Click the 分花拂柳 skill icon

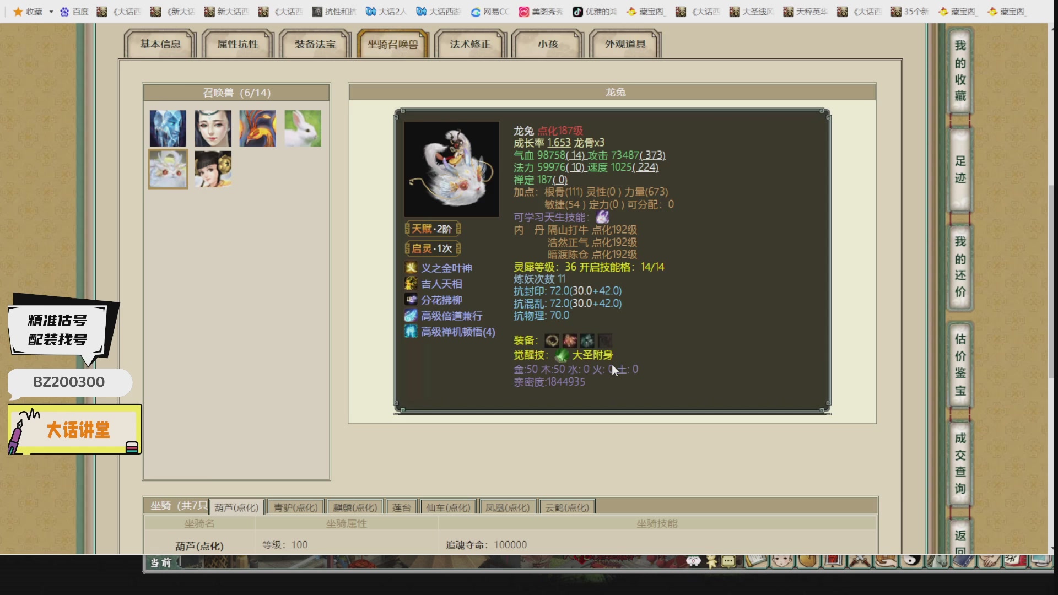click(x=411, y=300)
